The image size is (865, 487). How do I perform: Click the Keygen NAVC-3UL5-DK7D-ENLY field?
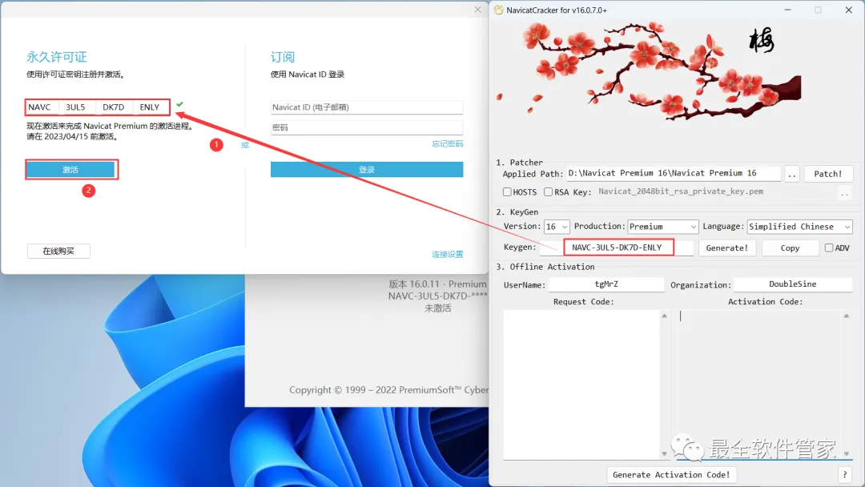(617, 248)
